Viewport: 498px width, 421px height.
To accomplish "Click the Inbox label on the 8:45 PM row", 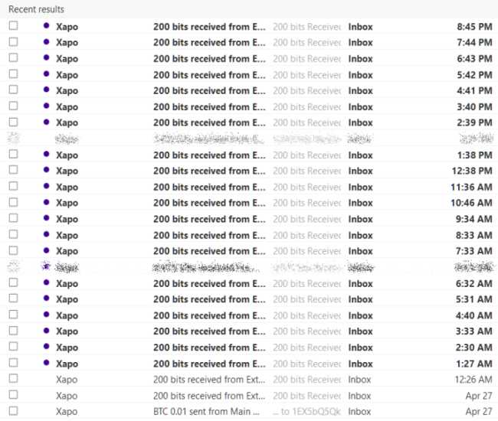I will [x=360, y=27].
